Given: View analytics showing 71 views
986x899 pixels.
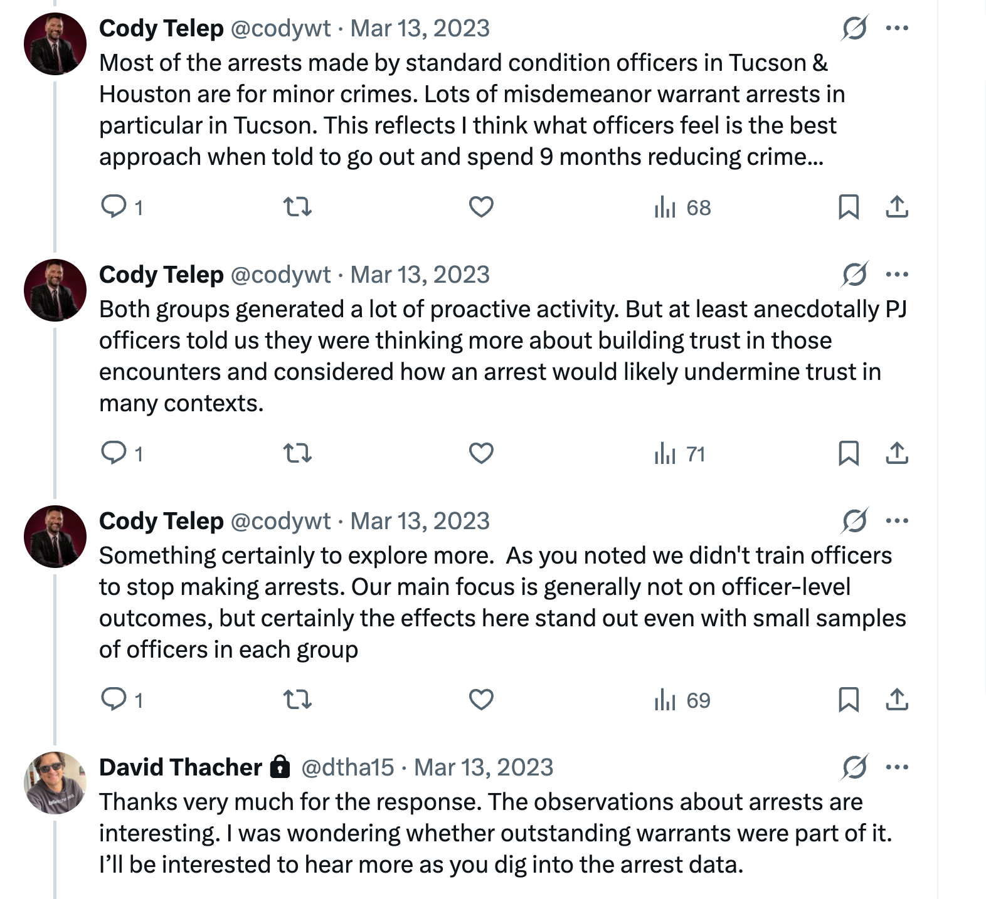Looking at the screenshot, I should point(680,453).
